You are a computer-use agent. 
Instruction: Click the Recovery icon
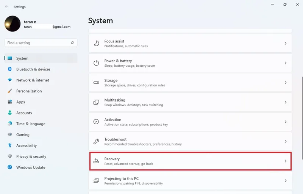(96, 161)
